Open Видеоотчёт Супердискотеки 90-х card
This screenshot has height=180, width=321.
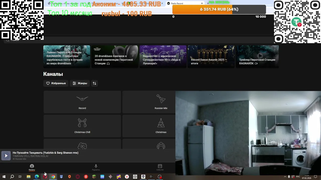click(x=163, y=56)
